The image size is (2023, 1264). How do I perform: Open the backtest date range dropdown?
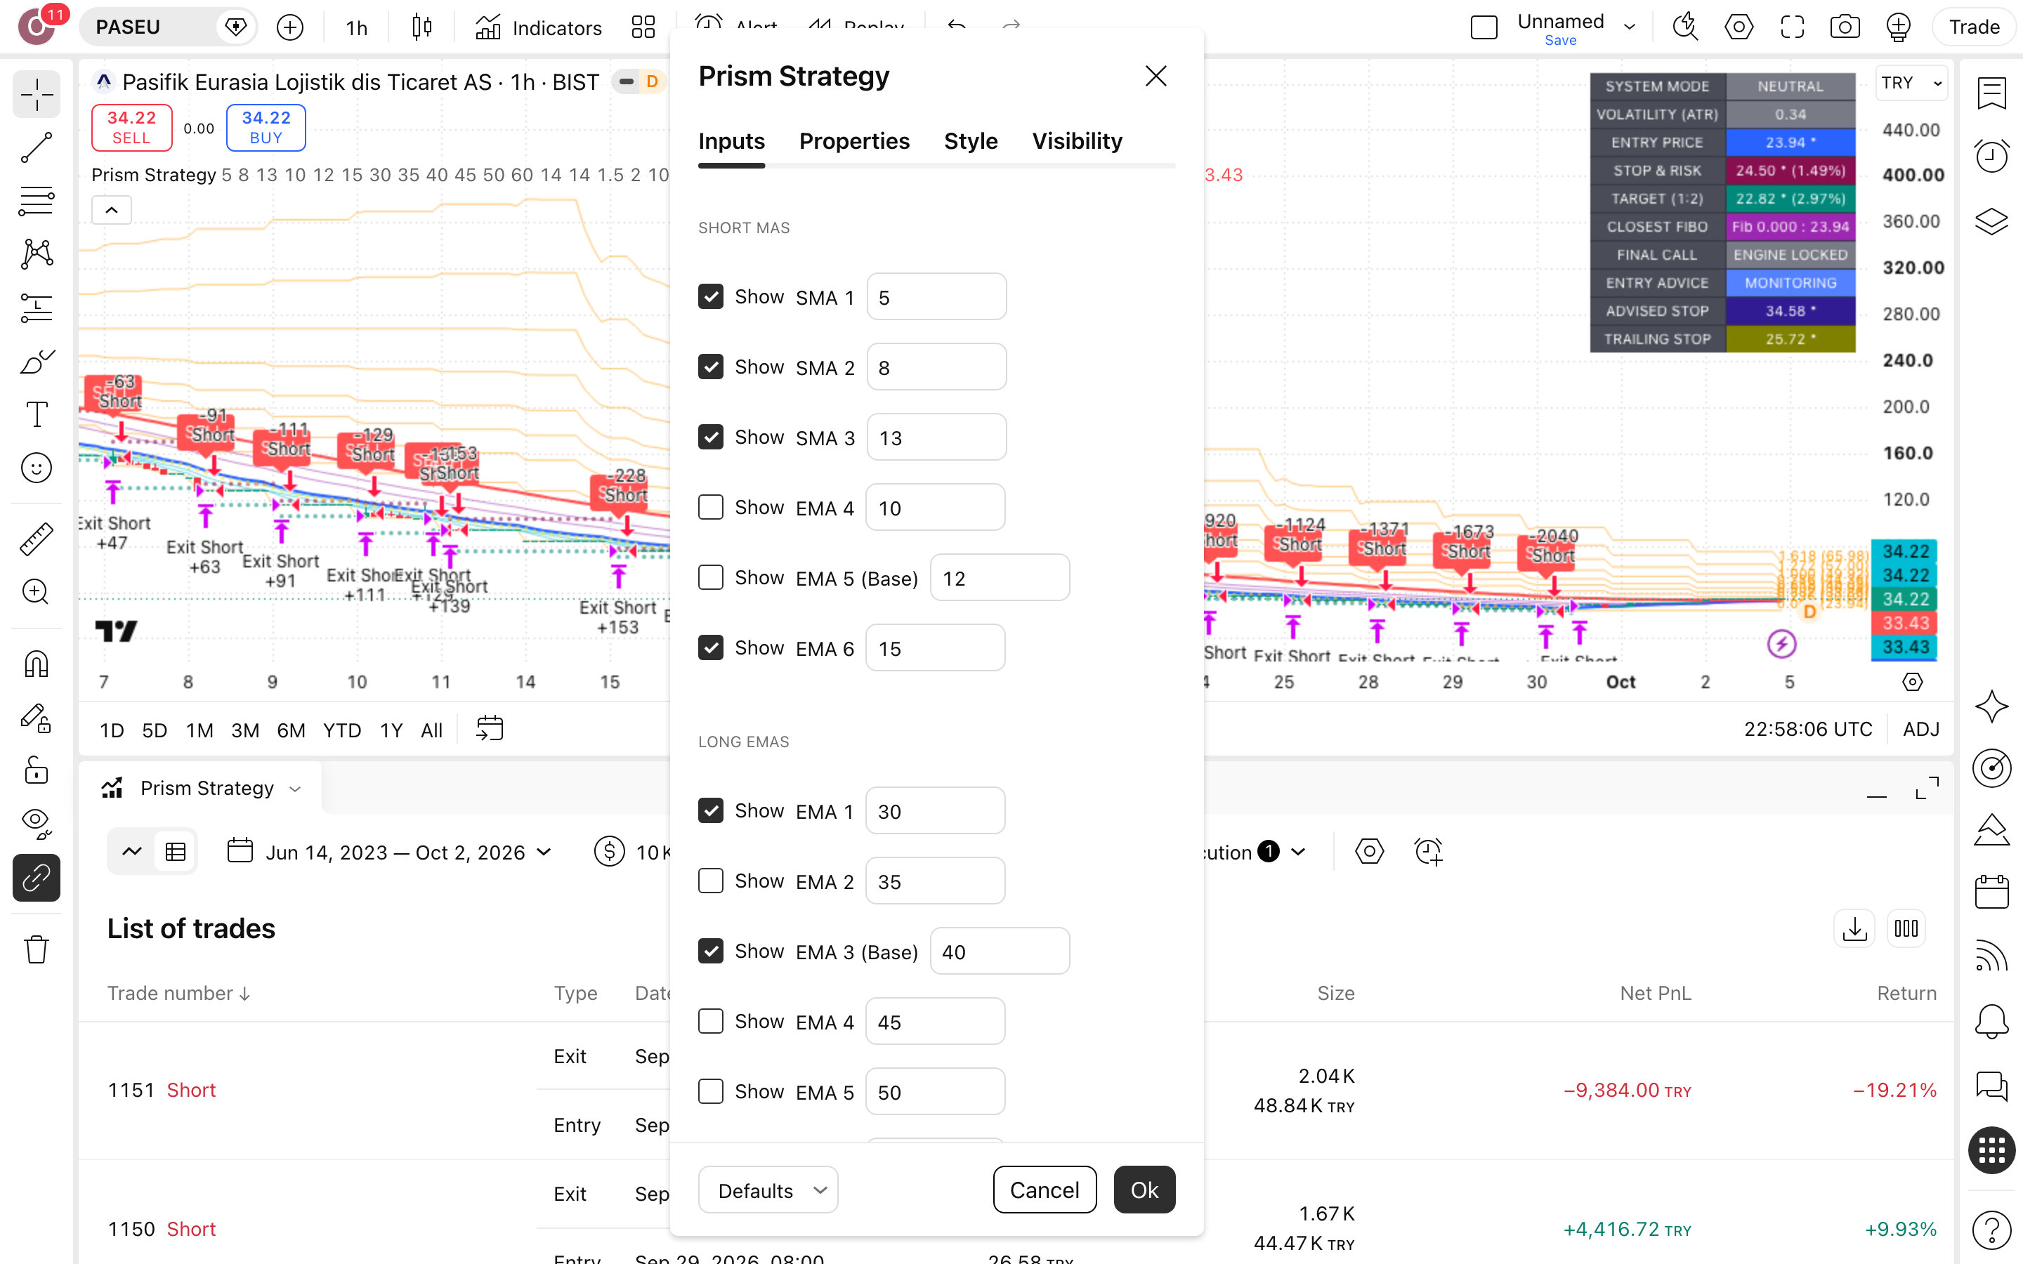pyautogui.click(x=390, y=852)
